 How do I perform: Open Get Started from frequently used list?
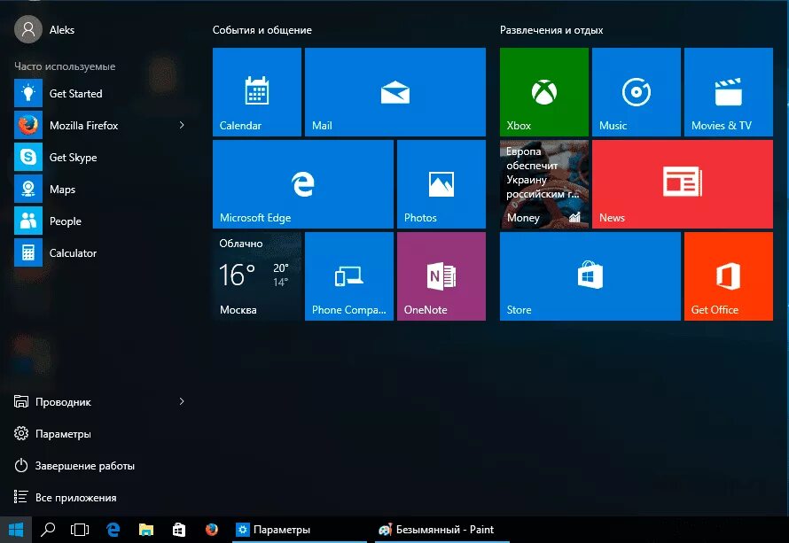[x=101, y=94]
